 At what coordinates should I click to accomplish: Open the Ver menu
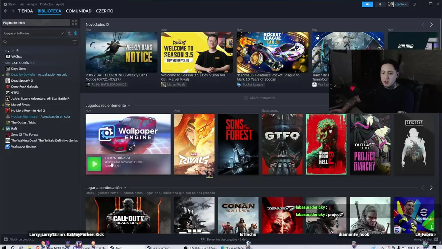pyautogui.click(x=22, y=4)
